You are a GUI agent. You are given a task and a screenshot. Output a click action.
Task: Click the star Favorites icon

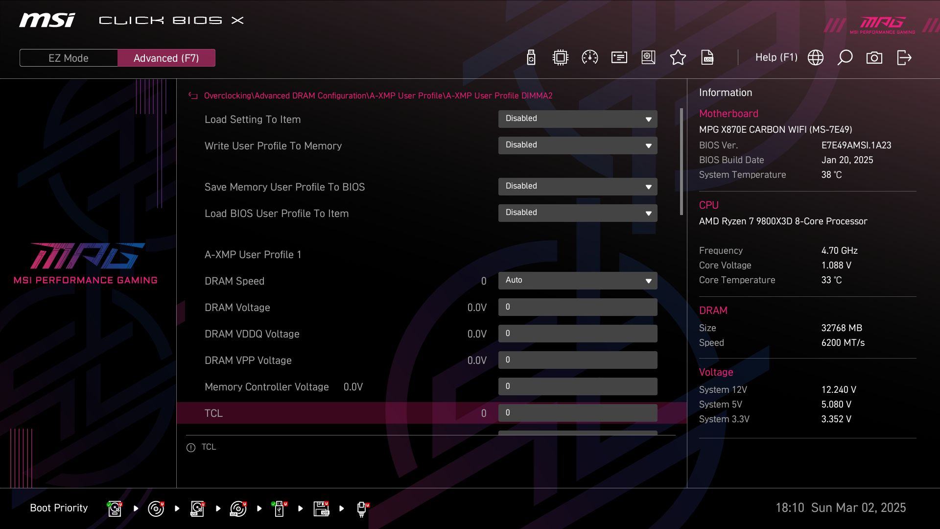coord(678,58)
